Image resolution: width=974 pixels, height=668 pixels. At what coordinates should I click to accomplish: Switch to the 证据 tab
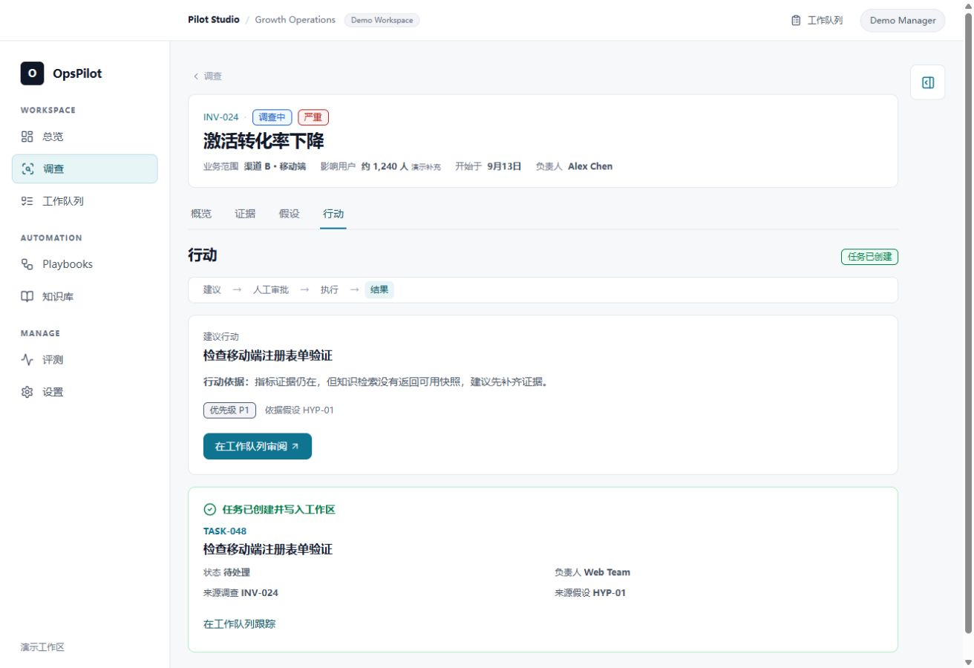[245, 214]
